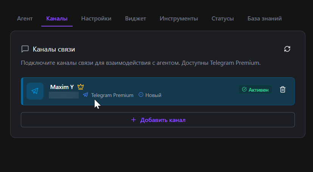Viewport: 313px width, 172px height.
Task: Click the plus icon in Добавить канал
Action: (x=133, y=120)
